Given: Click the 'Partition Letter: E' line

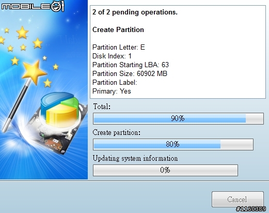Looking at the screenshot, I should [119, 47].
